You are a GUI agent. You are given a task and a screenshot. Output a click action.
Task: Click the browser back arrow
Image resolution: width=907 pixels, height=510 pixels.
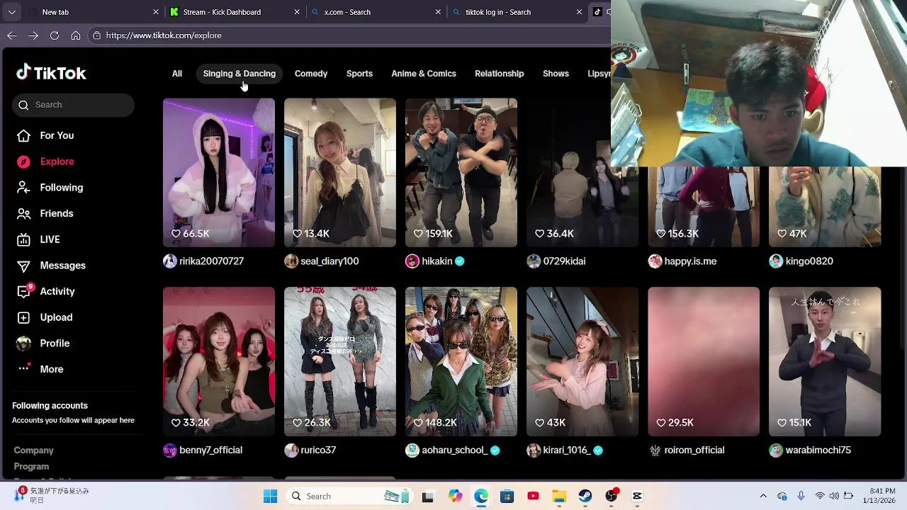[x=11, y=35]
